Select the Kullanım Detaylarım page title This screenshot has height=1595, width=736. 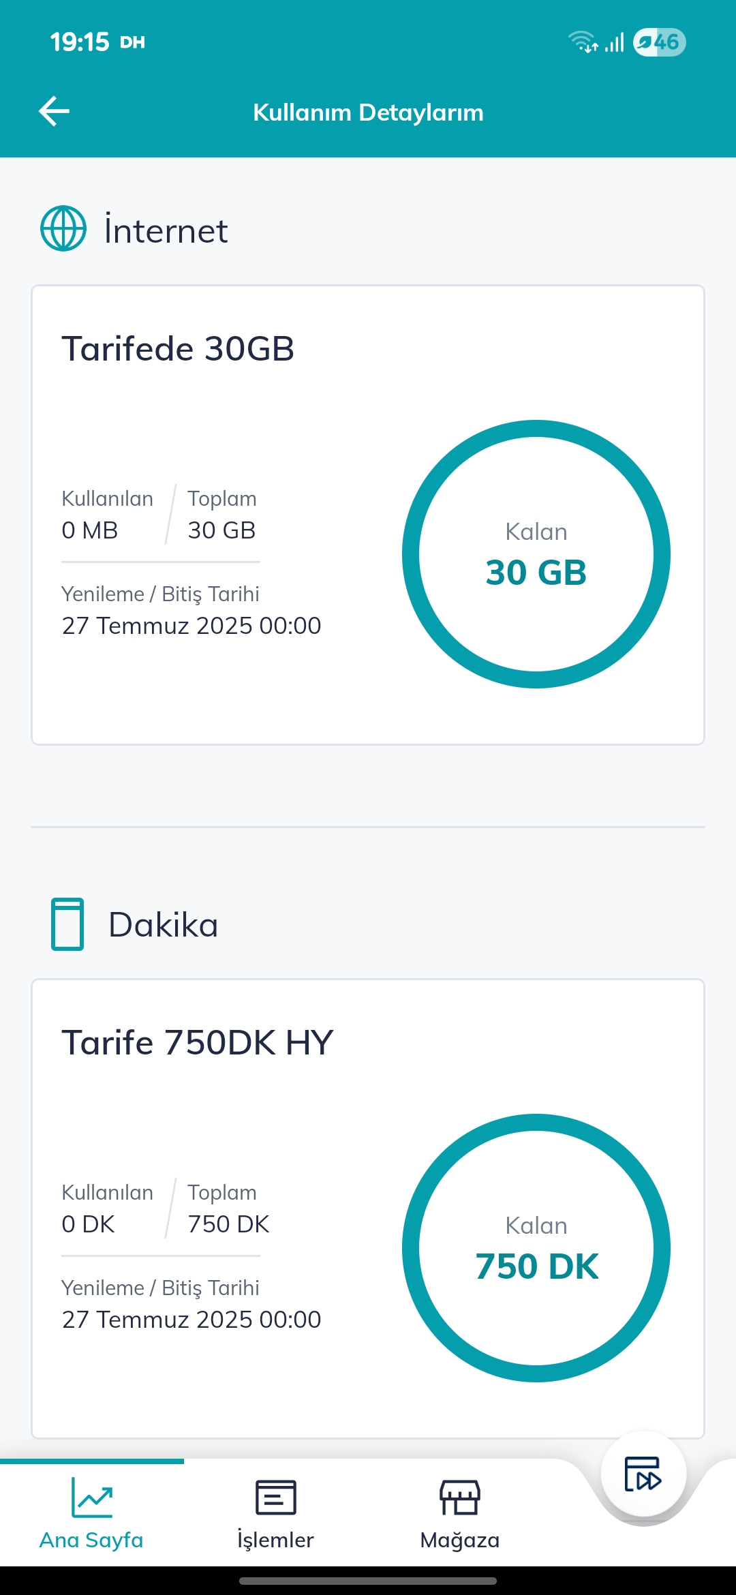click(x=368, y=112)
